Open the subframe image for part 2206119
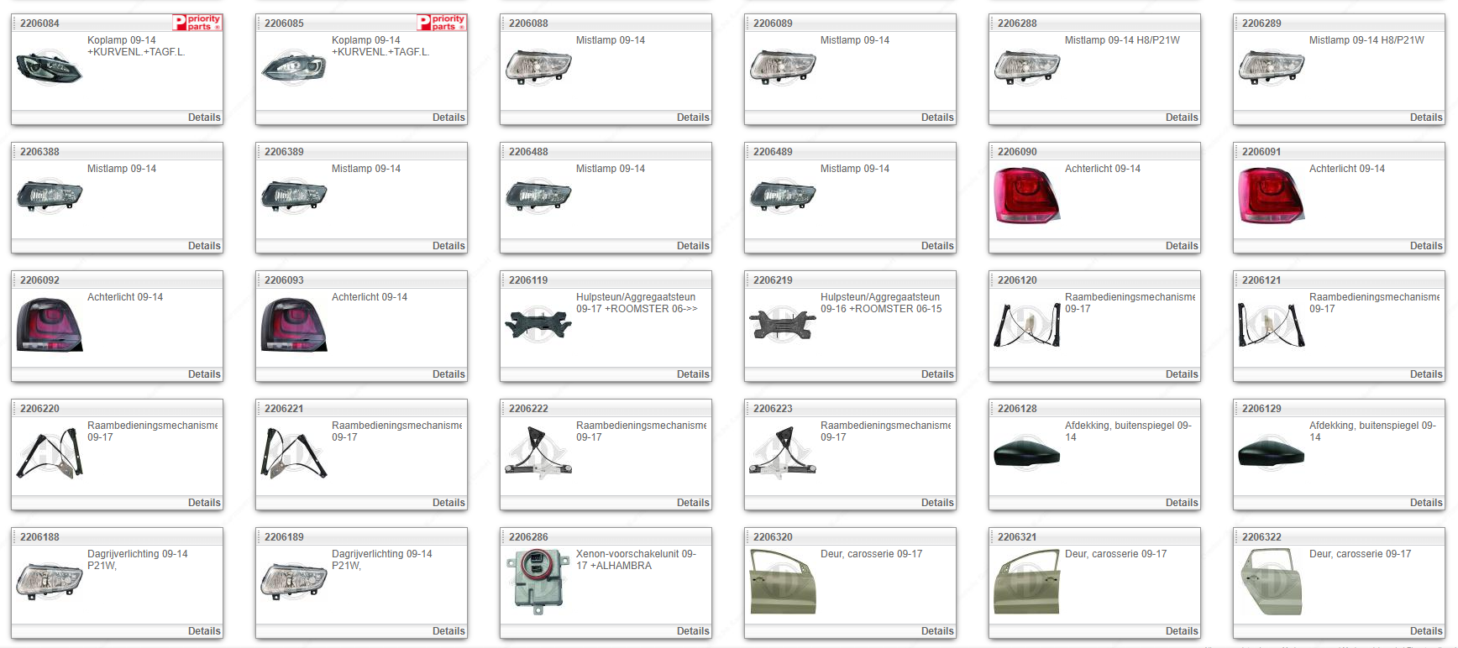Image resolution: width=1458 pixels, height=648 pixels. pos(538,324)
